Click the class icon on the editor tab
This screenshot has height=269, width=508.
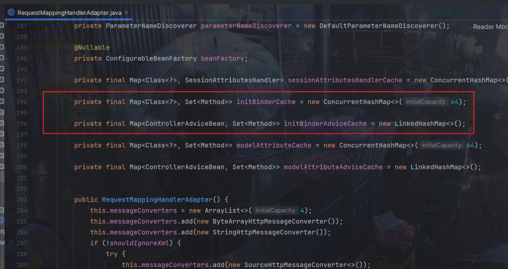tap(11, 12)
